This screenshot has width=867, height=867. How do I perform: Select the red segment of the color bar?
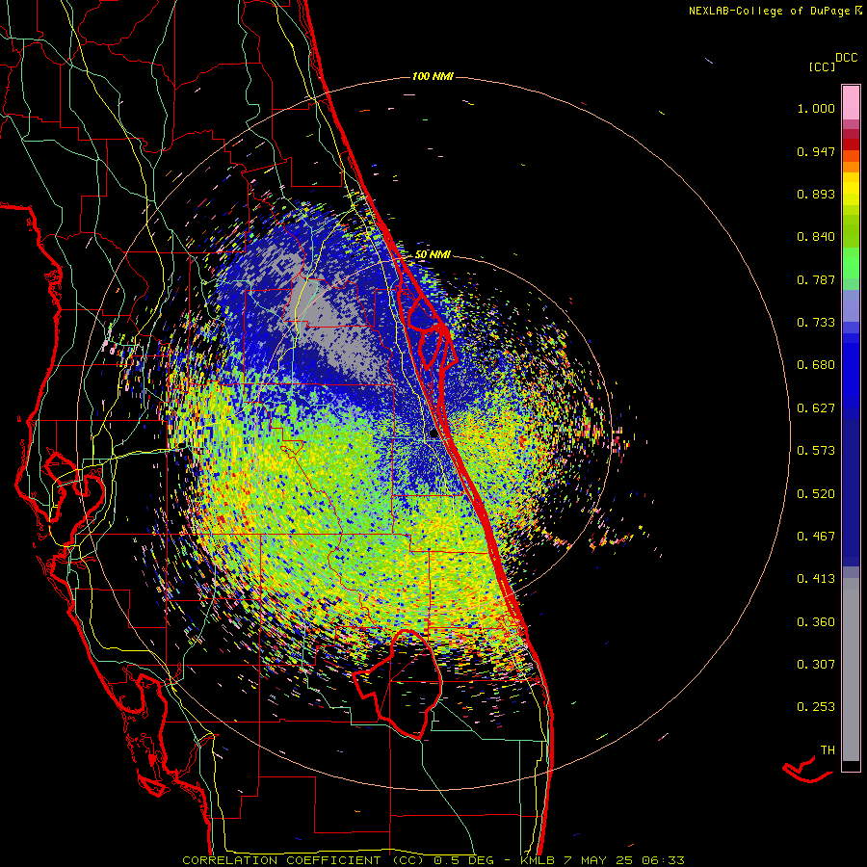(x=851, y=144)
